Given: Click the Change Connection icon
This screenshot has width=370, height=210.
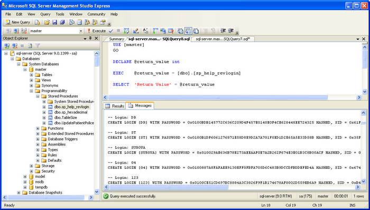Looking at the screenshot, I should 24,31.
